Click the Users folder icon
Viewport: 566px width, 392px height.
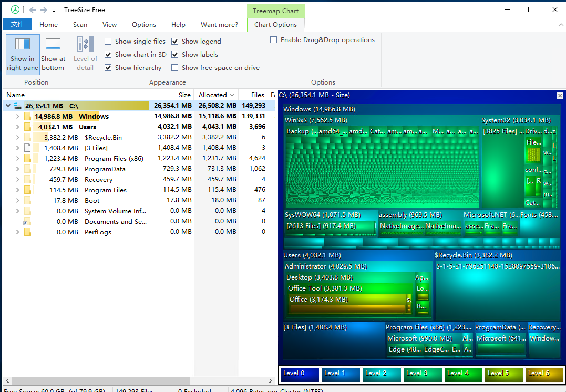coord(27,127)
